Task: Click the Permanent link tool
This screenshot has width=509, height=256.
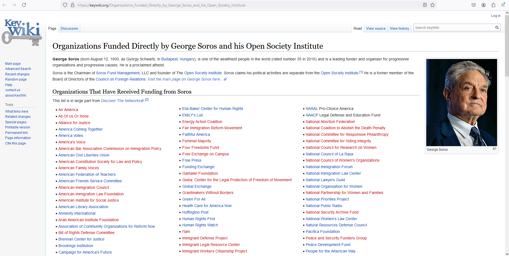Action: pos(16,133)
